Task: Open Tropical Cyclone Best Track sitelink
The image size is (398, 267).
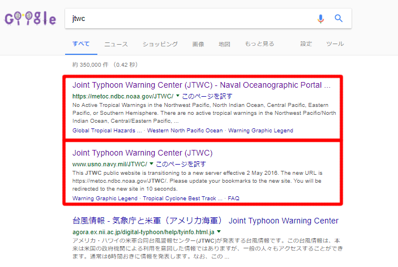Action: [182, 199]
